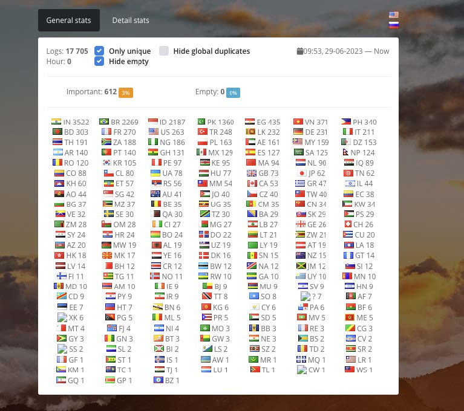The height and width of the screenshot is (411, 464).
Task: Select the US 263 country entry
Action: [x=166, y=132]
